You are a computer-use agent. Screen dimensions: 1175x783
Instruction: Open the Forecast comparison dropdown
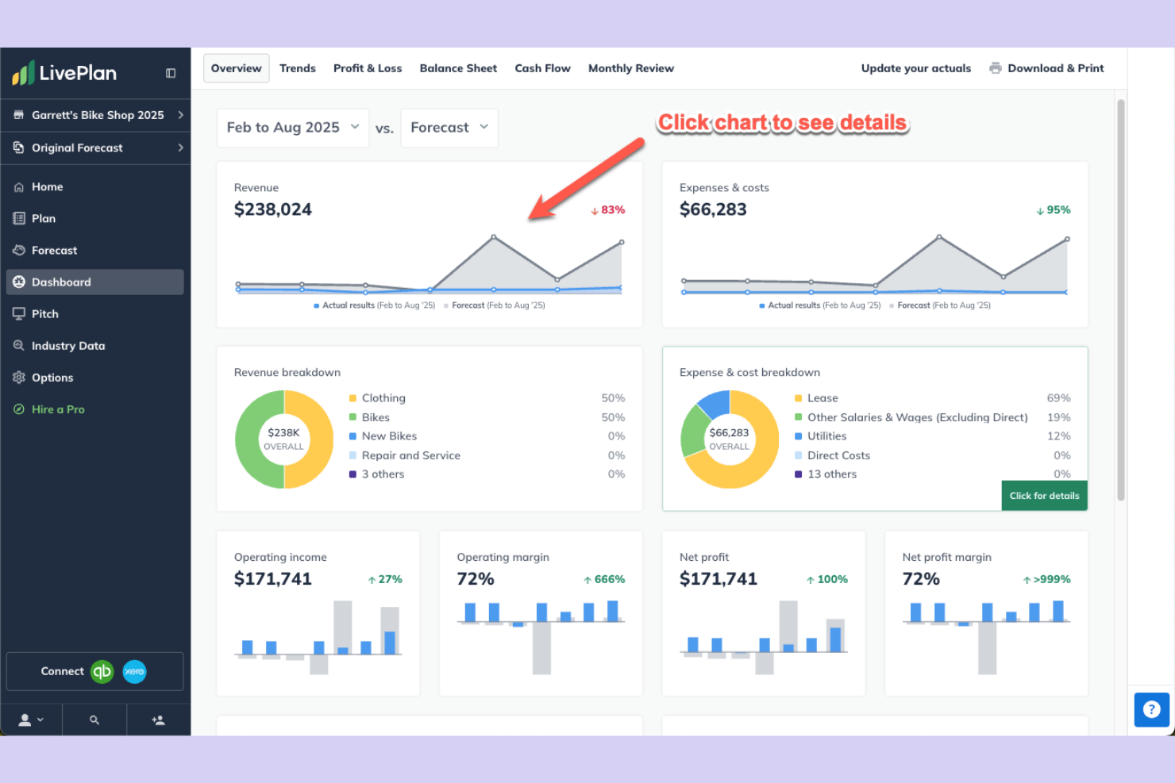[x=449, y=127]
